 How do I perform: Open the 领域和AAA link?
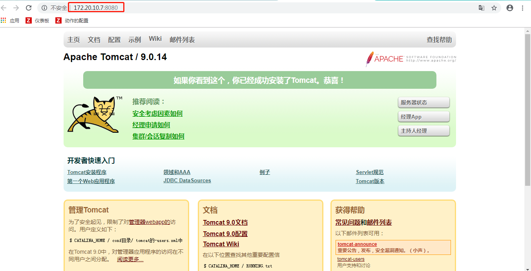click(x=177, y=172)
